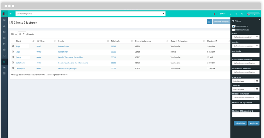The height and width of the screenshot is (138, 264).
Task: Check the Dossiers archivés checkbox
Action: click(x=234, y=30)
